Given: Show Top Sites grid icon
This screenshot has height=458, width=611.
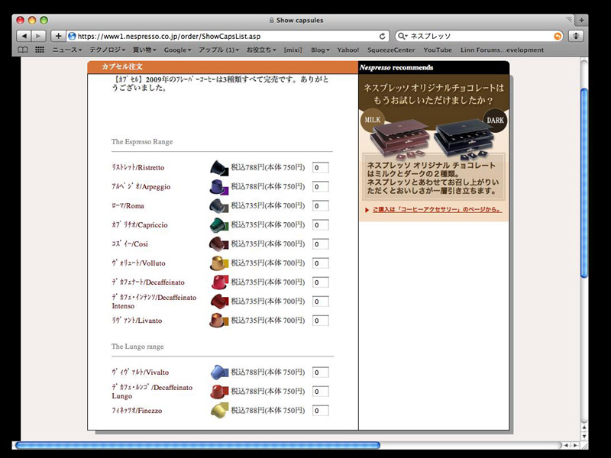Looking at the screenshot, I should pyautogui.click(x=40, y=50).
